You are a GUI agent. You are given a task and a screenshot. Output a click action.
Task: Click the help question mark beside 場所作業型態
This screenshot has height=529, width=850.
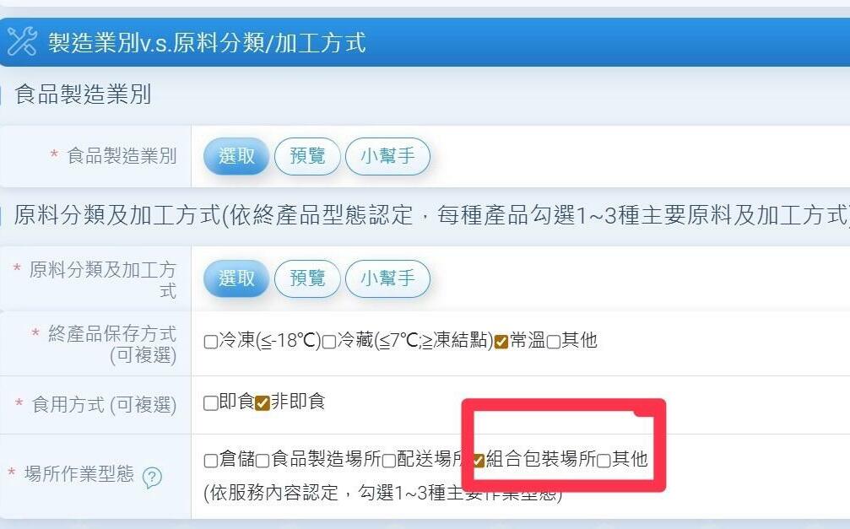point(152,477)
